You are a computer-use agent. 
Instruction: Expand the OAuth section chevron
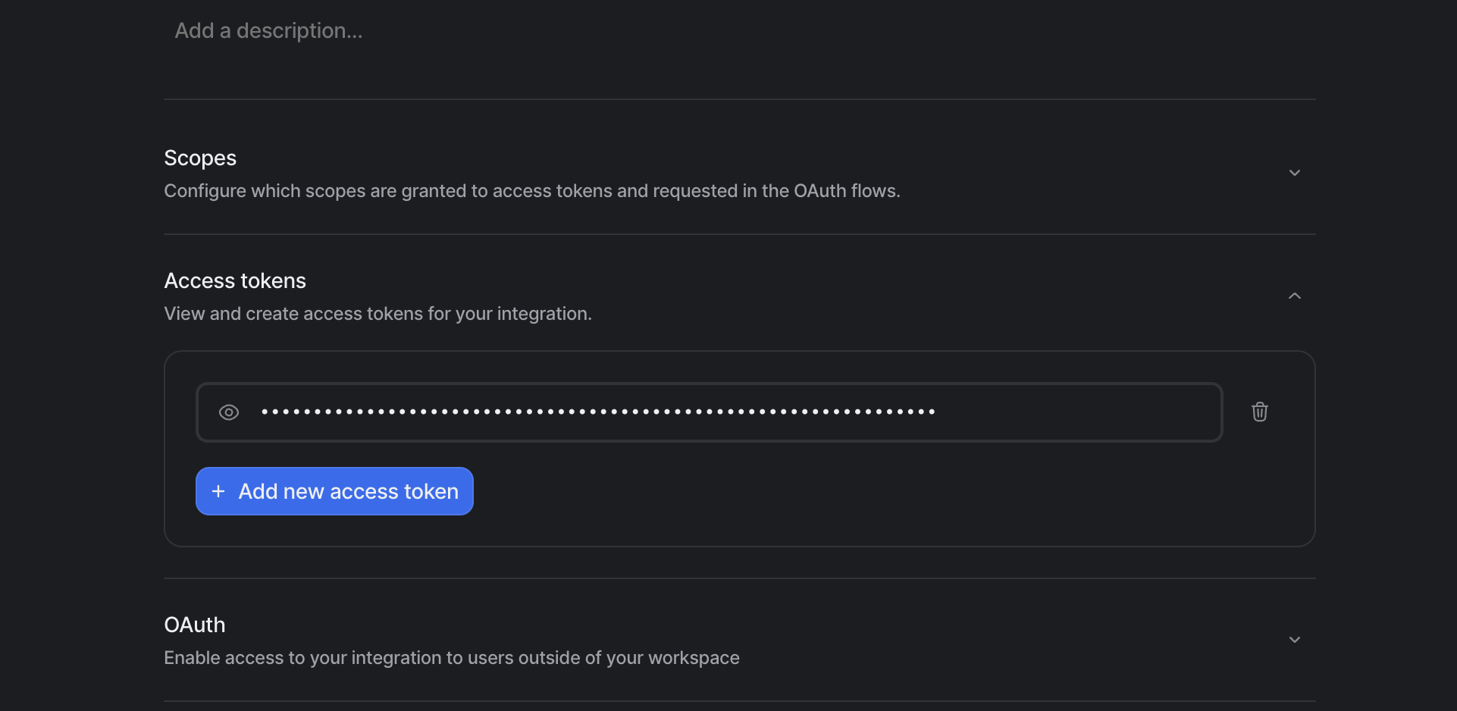tap(1294, 640)
